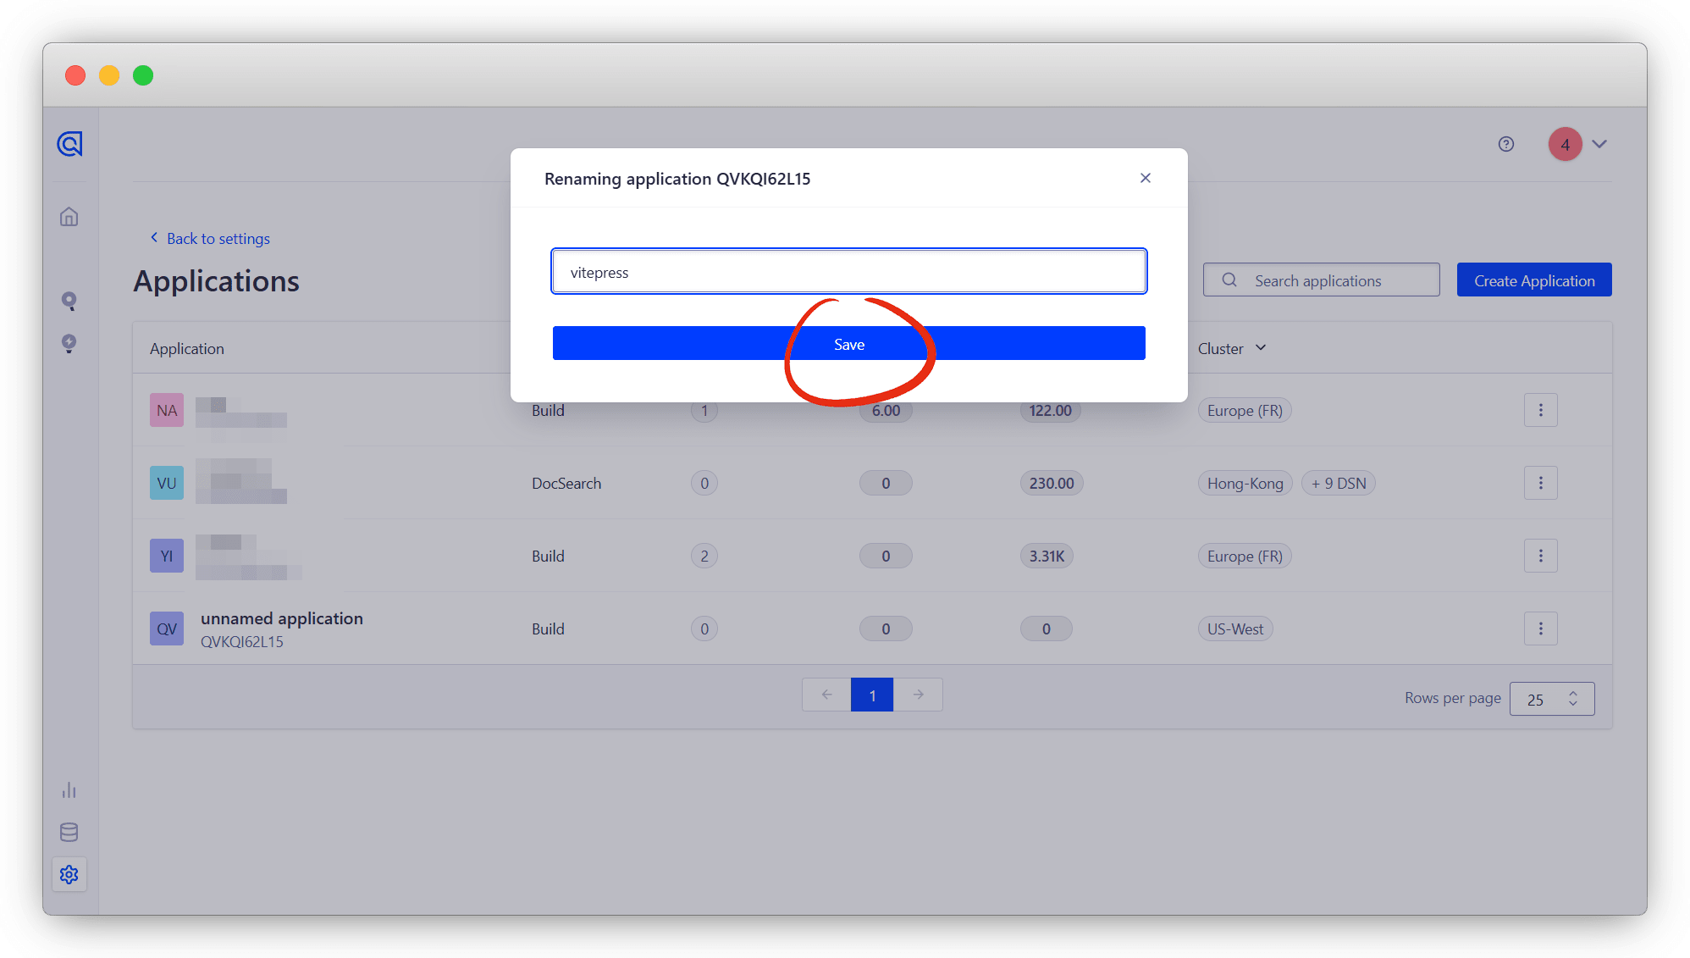Open the Search pin icon in sidebar

pos(69,301)
